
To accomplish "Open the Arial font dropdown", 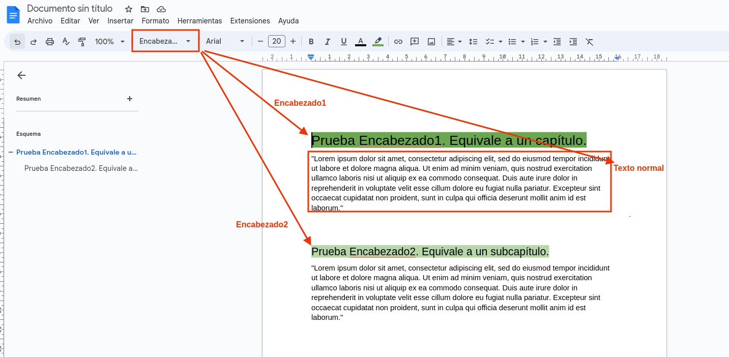I will click(225, 42).
